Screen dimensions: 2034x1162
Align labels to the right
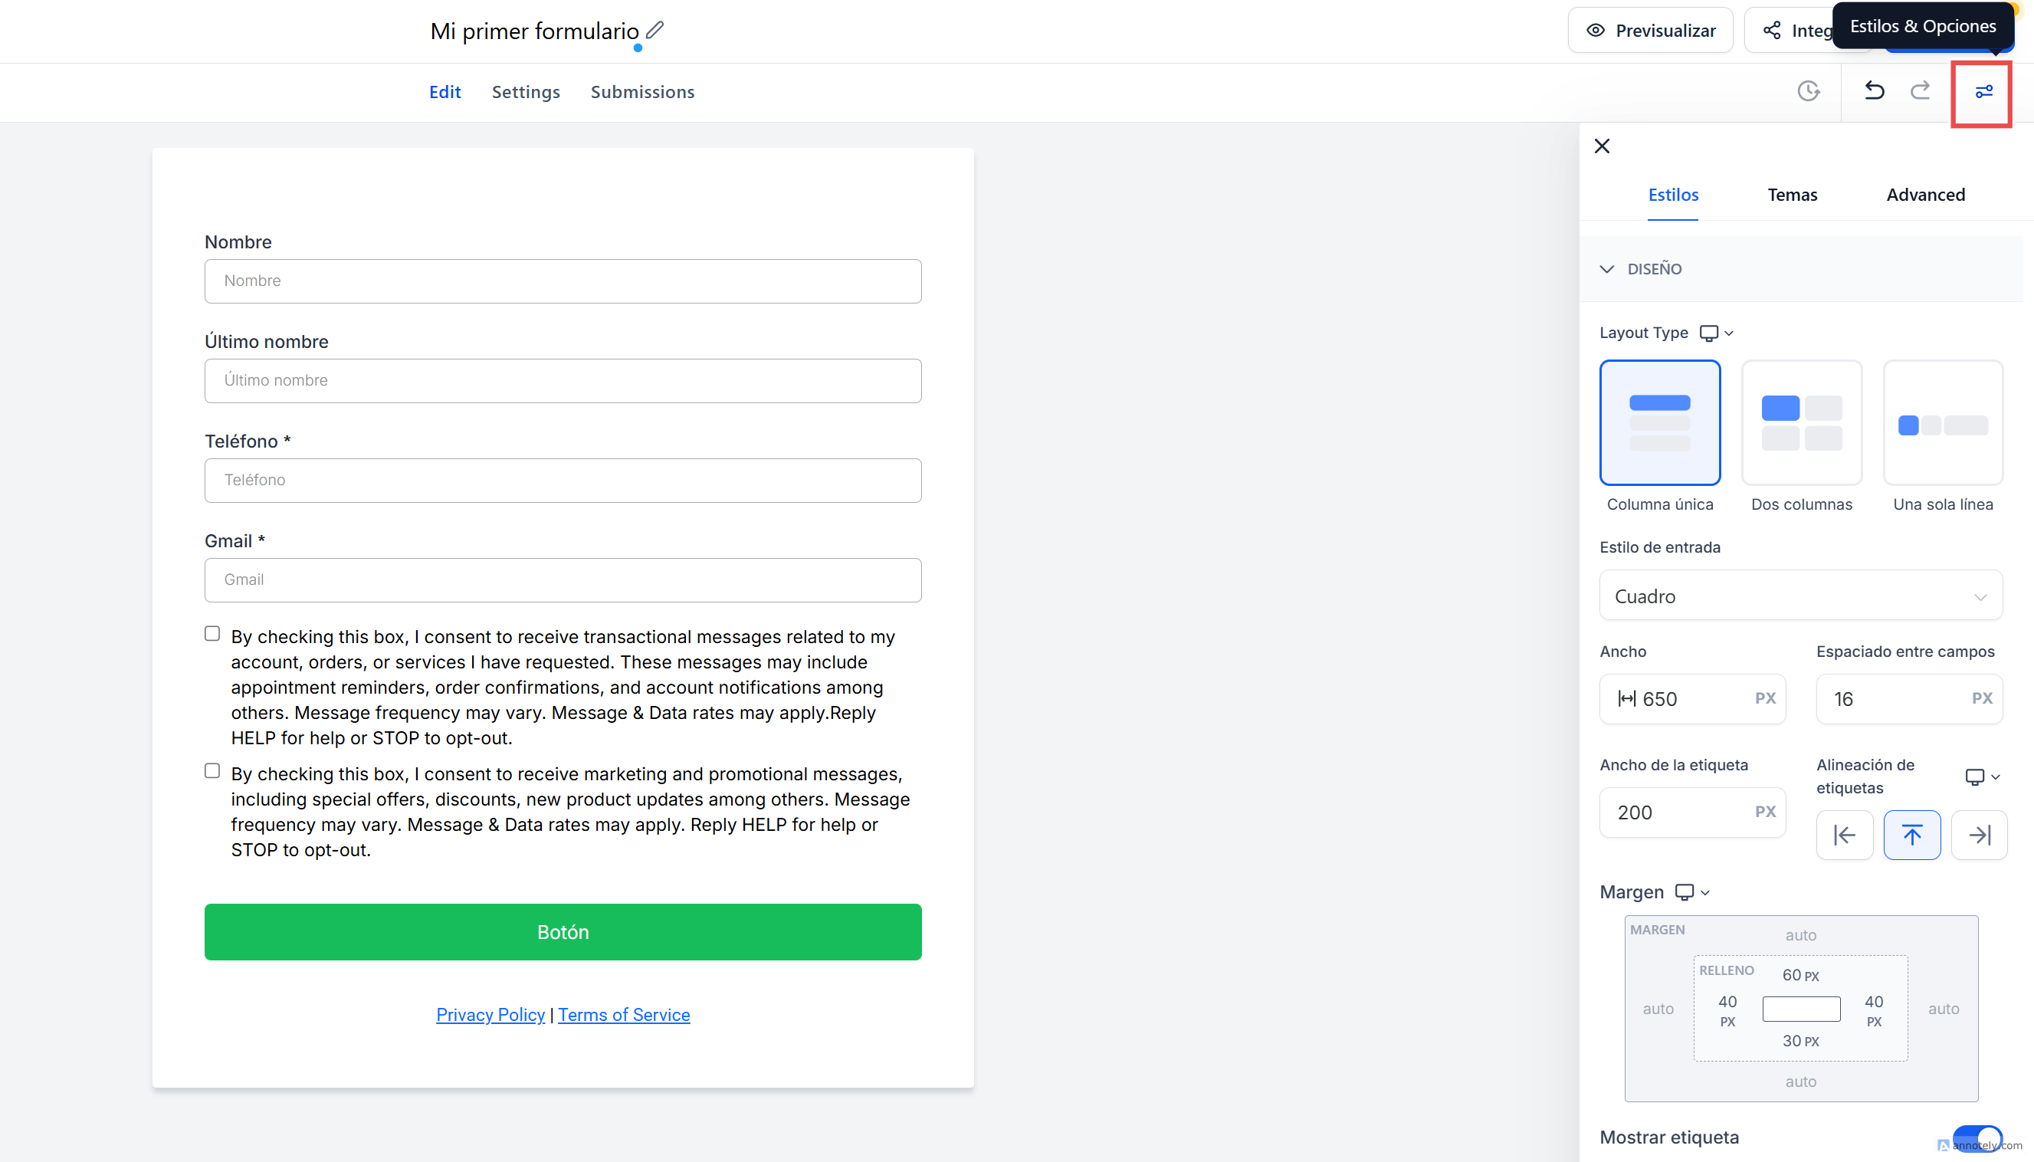1979,835
